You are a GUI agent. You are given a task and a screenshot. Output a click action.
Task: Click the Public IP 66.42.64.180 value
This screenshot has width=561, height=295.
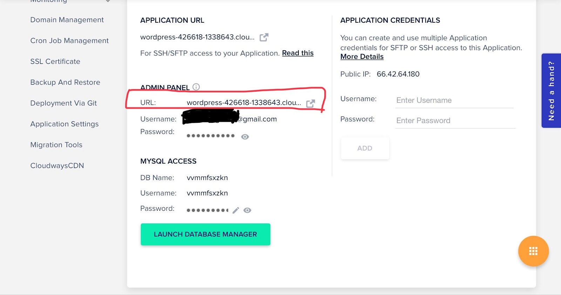(x=398, y=74)
